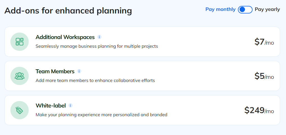Click the Additional Workspaces grid icon
Screen dimensions: 286x135
pyautogui.click(x=20, y=42)
